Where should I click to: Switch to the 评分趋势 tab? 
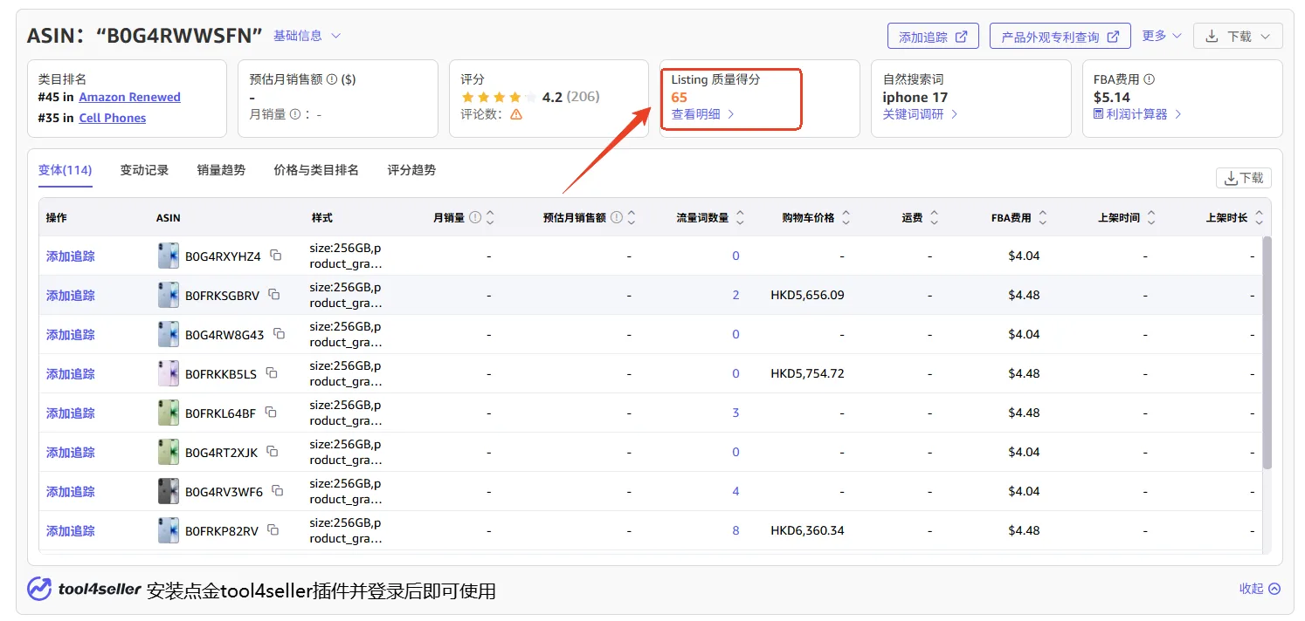tap(411, 170)
